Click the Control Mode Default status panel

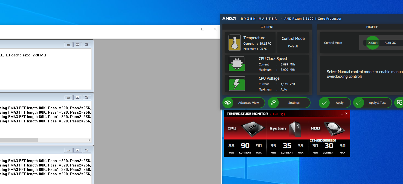293,42
